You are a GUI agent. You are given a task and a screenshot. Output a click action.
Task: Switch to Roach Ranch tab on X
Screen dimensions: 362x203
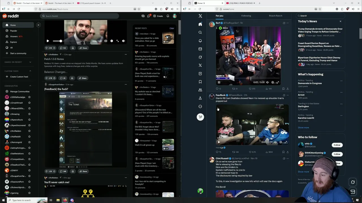click(275, 16)
